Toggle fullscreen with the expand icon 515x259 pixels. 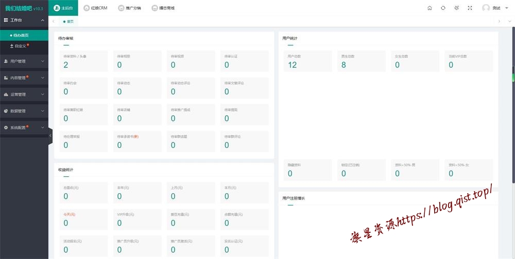pyautogui.click(x=470, y=8)
